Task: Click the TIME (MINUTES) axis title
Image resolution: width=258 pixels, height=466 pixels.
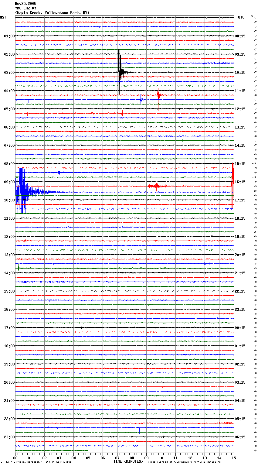Action: 128,461
